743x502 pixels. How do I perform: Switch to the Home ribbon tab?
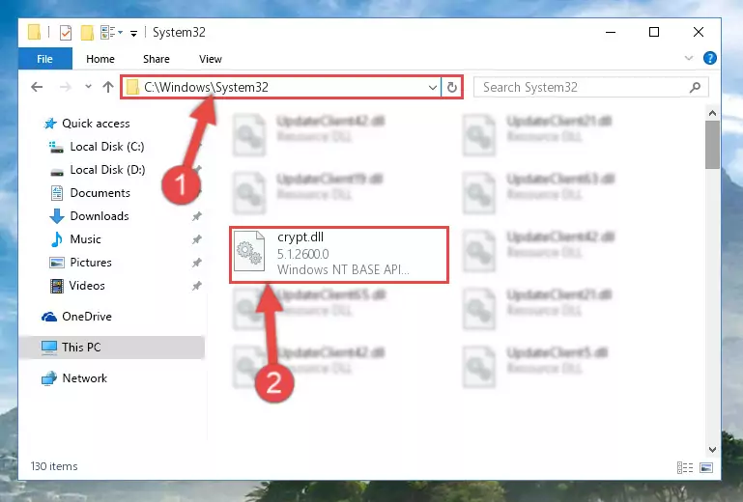pos(100,59)
